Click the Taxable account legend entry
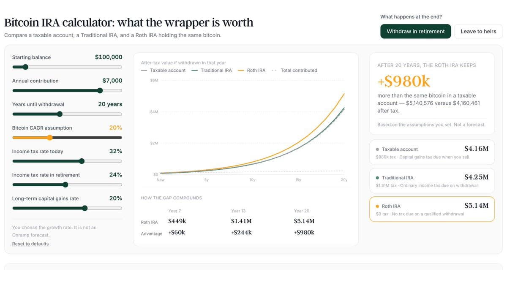Screen dimensions: 507x285 click(x=164, y=71)
